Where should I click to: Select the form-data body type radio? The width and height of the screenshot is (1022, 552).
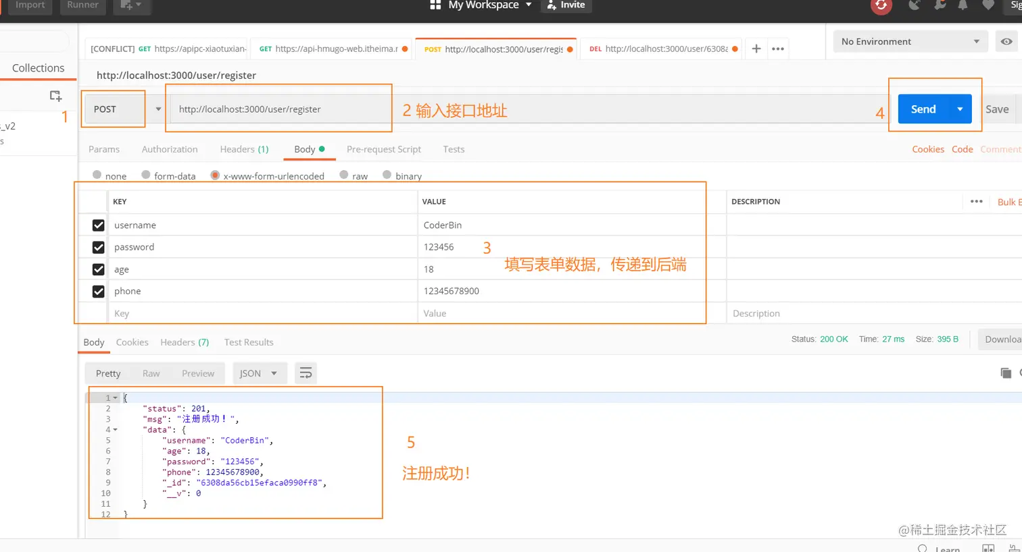click(146, 175)
